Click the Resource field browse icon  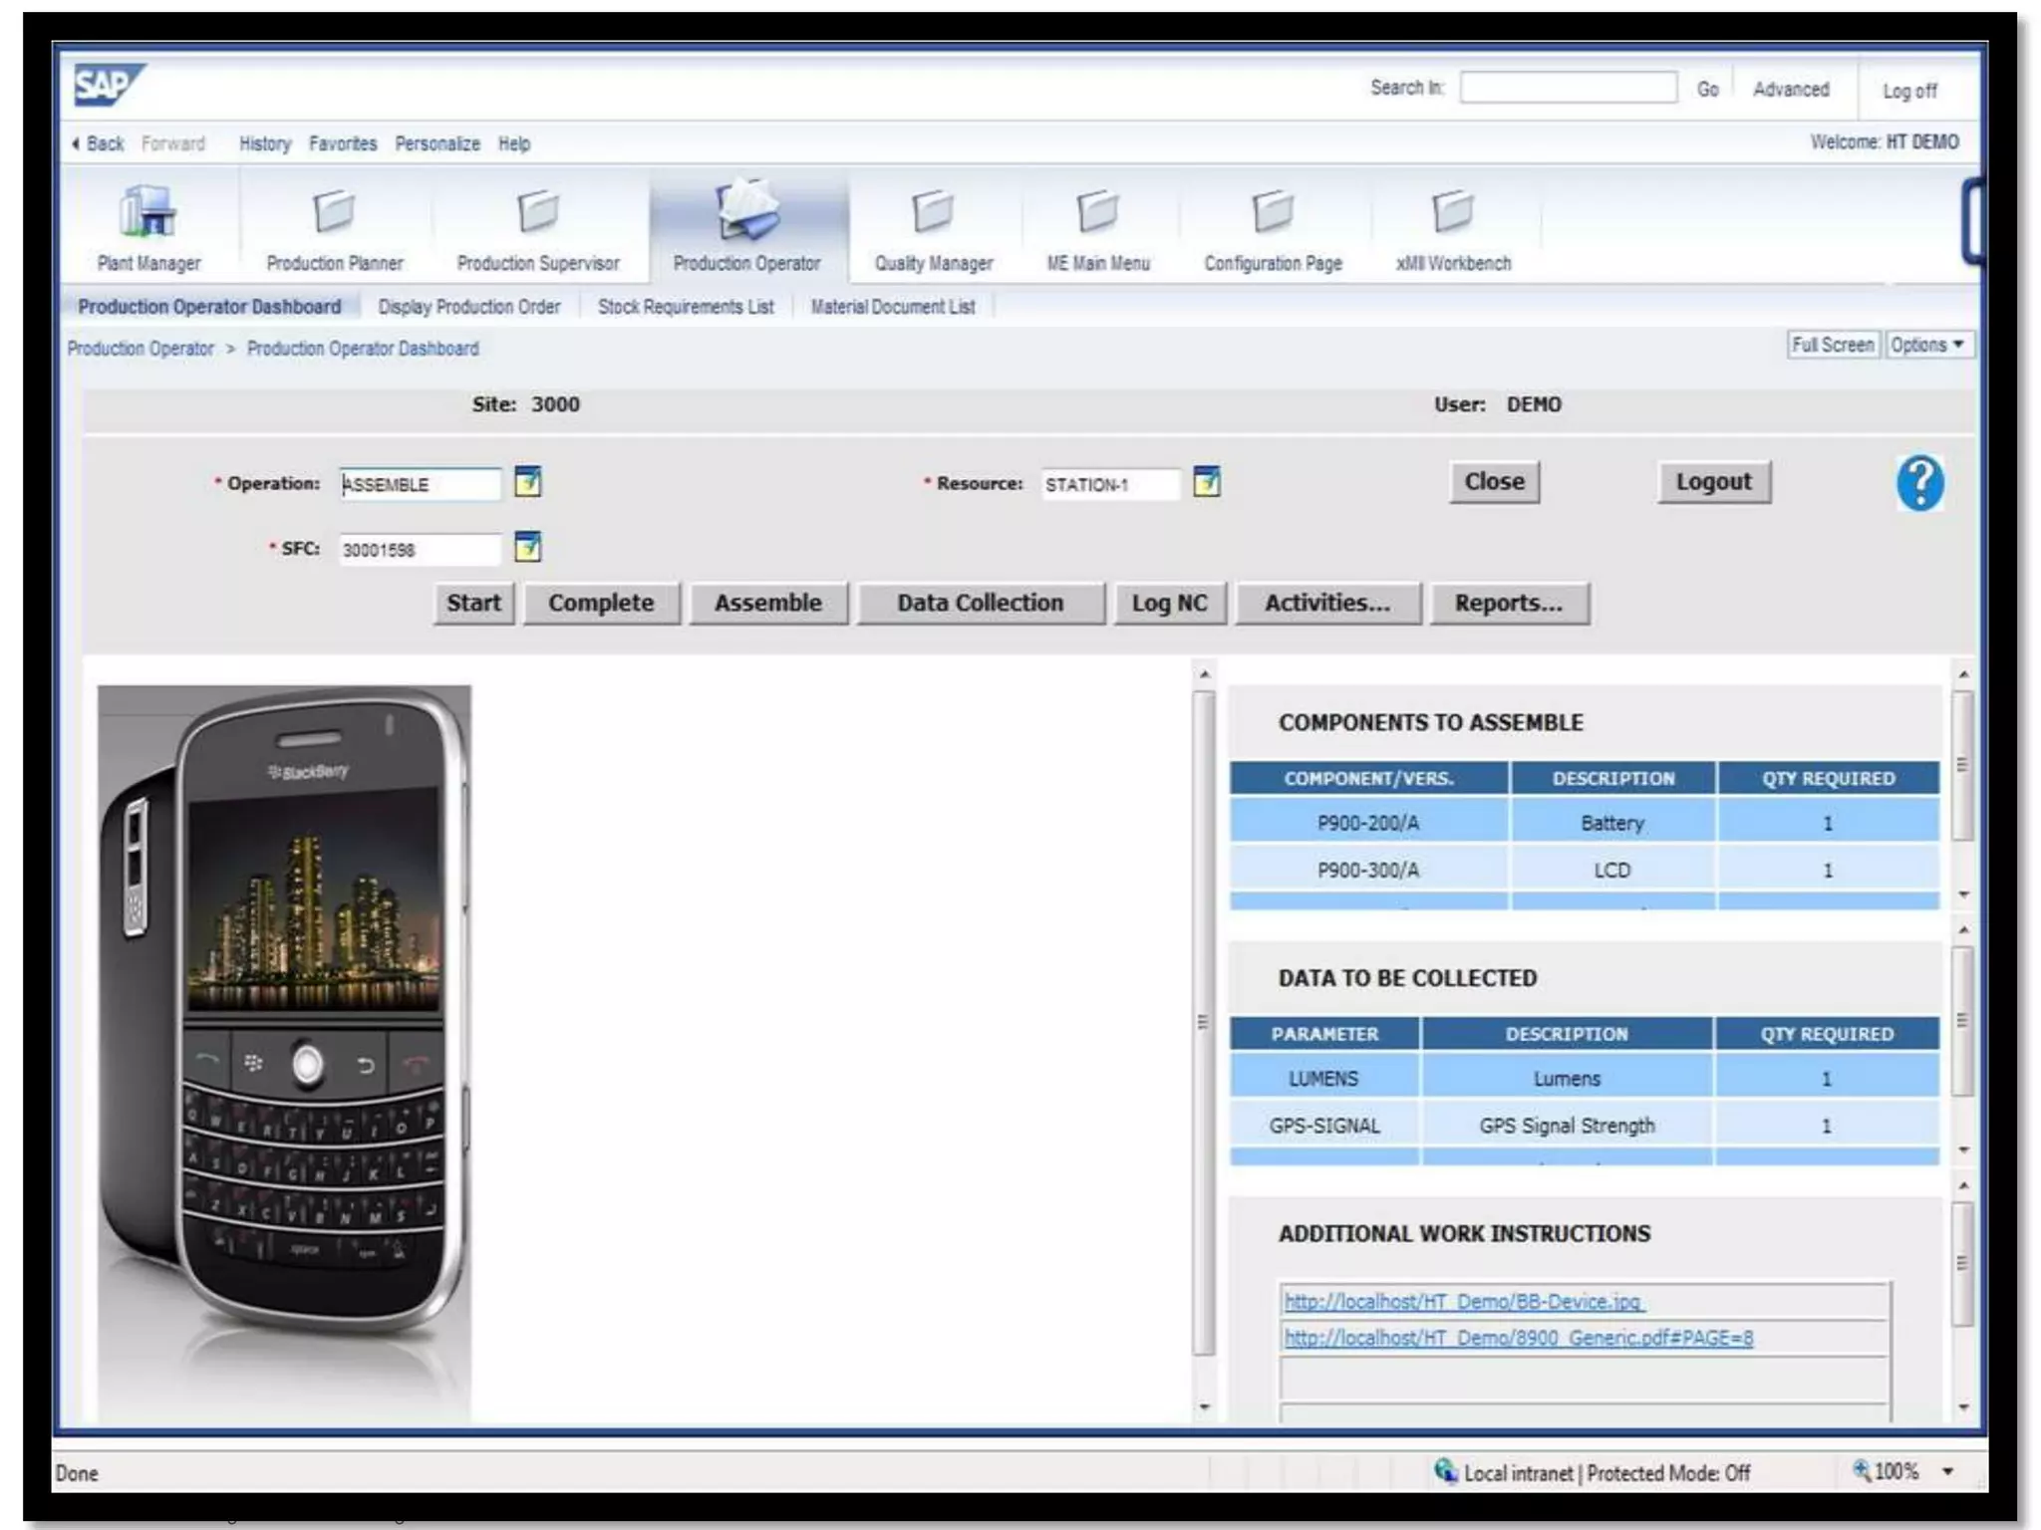[x=1206, y=482]
